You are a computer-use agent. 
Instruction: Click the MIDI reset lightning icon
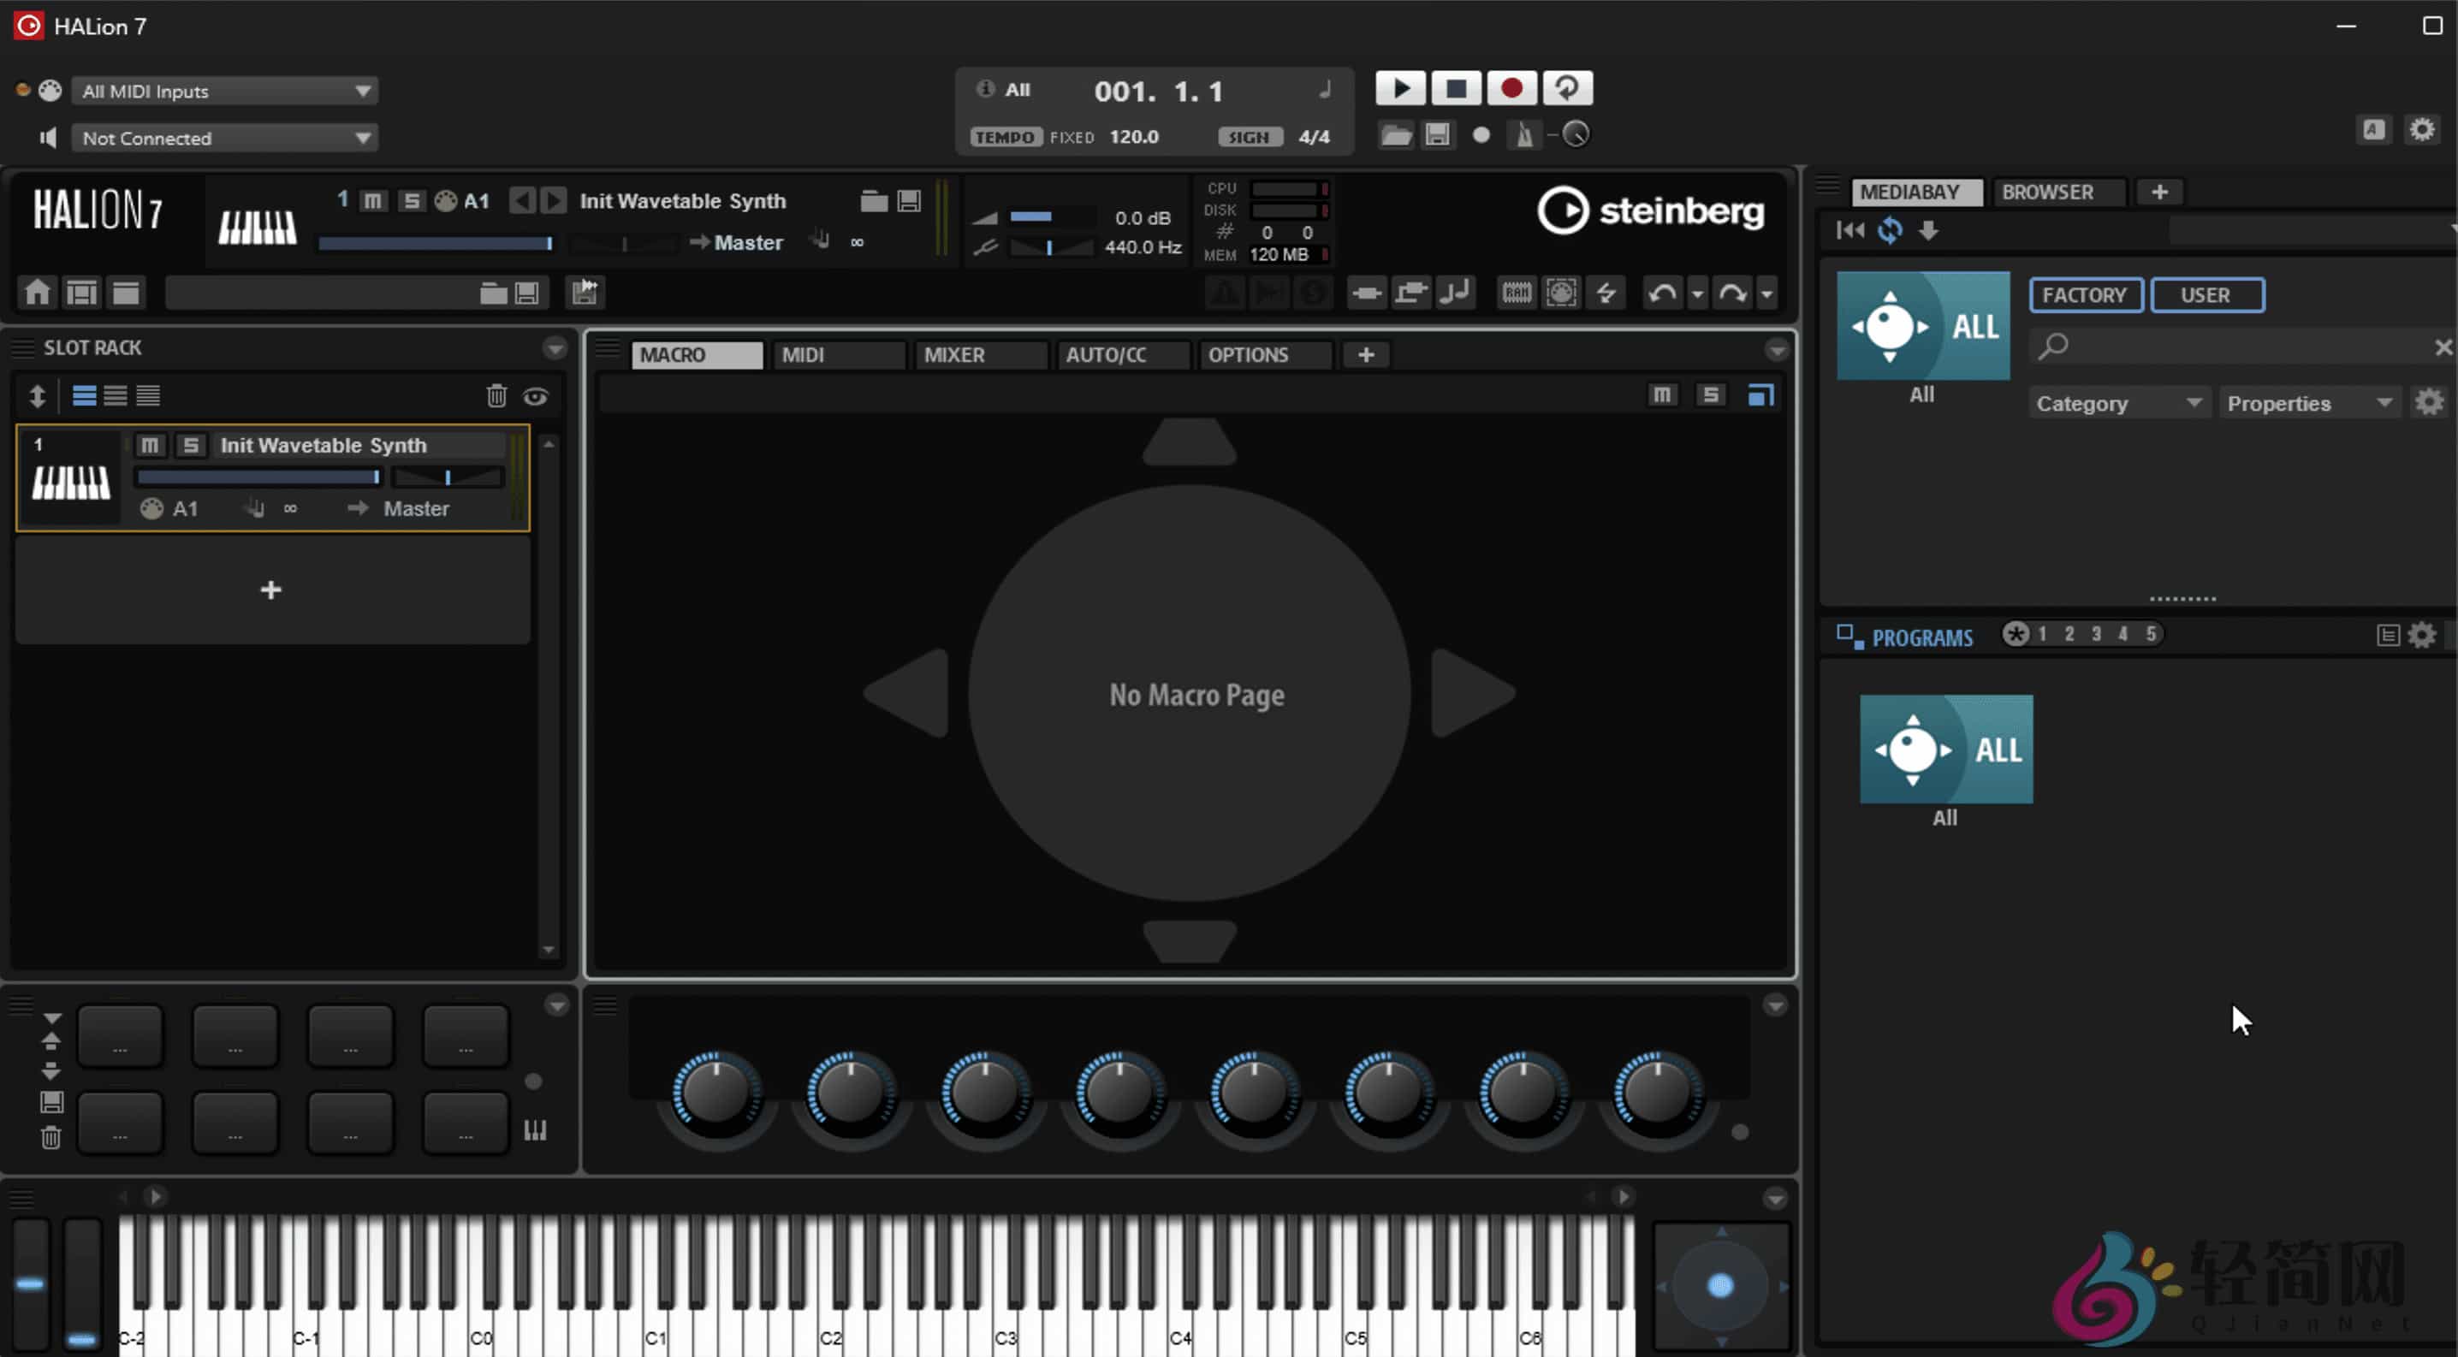point(1606,293)
